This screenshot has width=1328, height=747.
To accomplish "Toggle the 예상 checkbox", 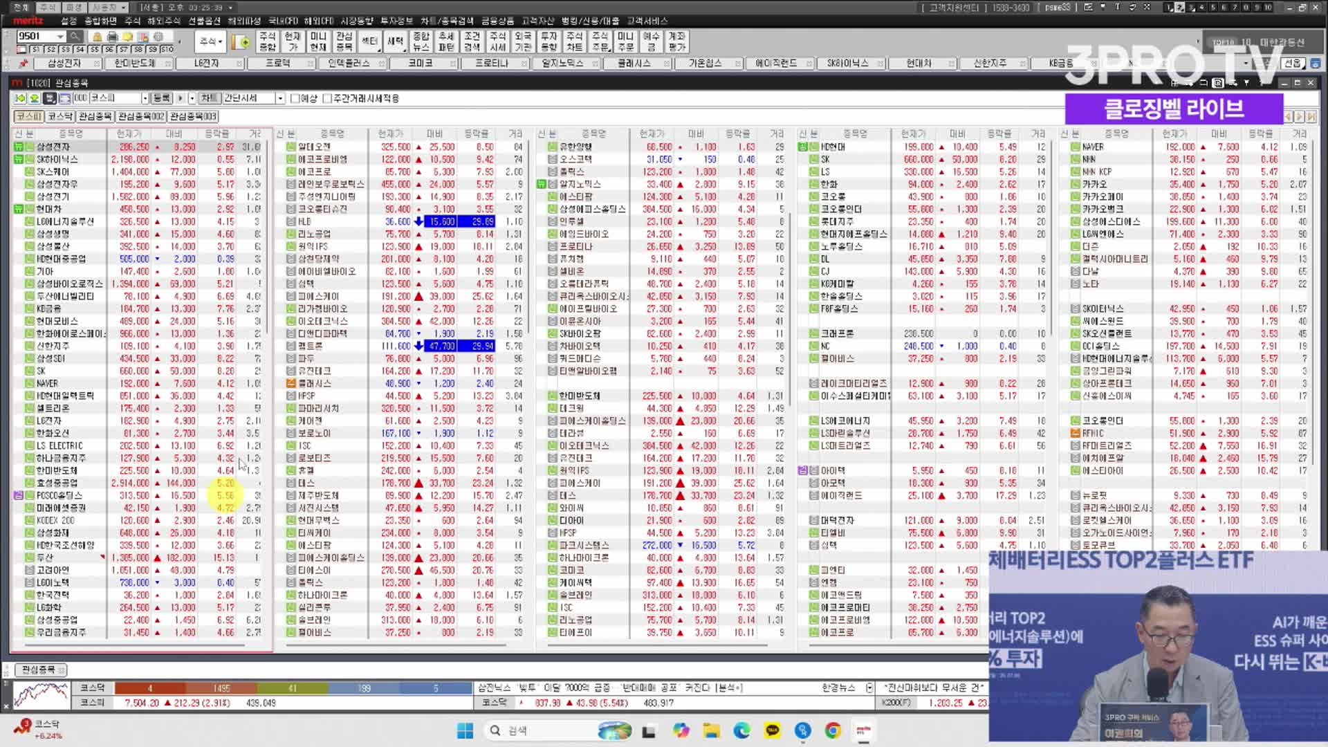I will coord(295,98).
